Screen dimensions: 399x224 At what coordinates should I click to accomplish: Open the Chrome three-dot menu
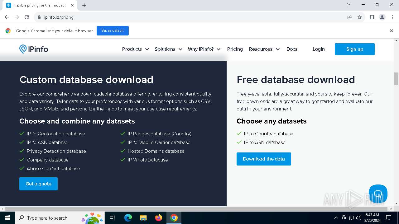tap(392, 17)
